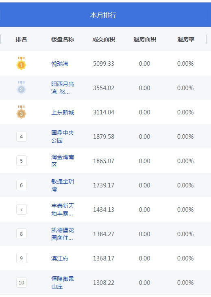The image size is (211, 297).
Task: Select the rank 5 number badge
Action: point(22,161)
